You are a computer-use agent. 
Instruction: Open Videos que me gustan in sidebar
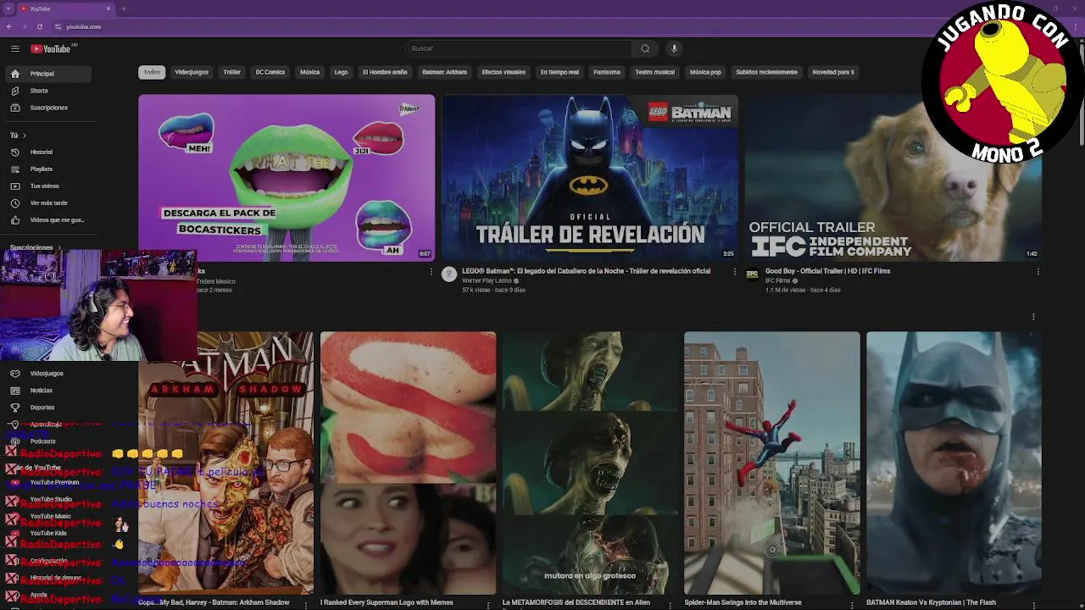[48, 220]
